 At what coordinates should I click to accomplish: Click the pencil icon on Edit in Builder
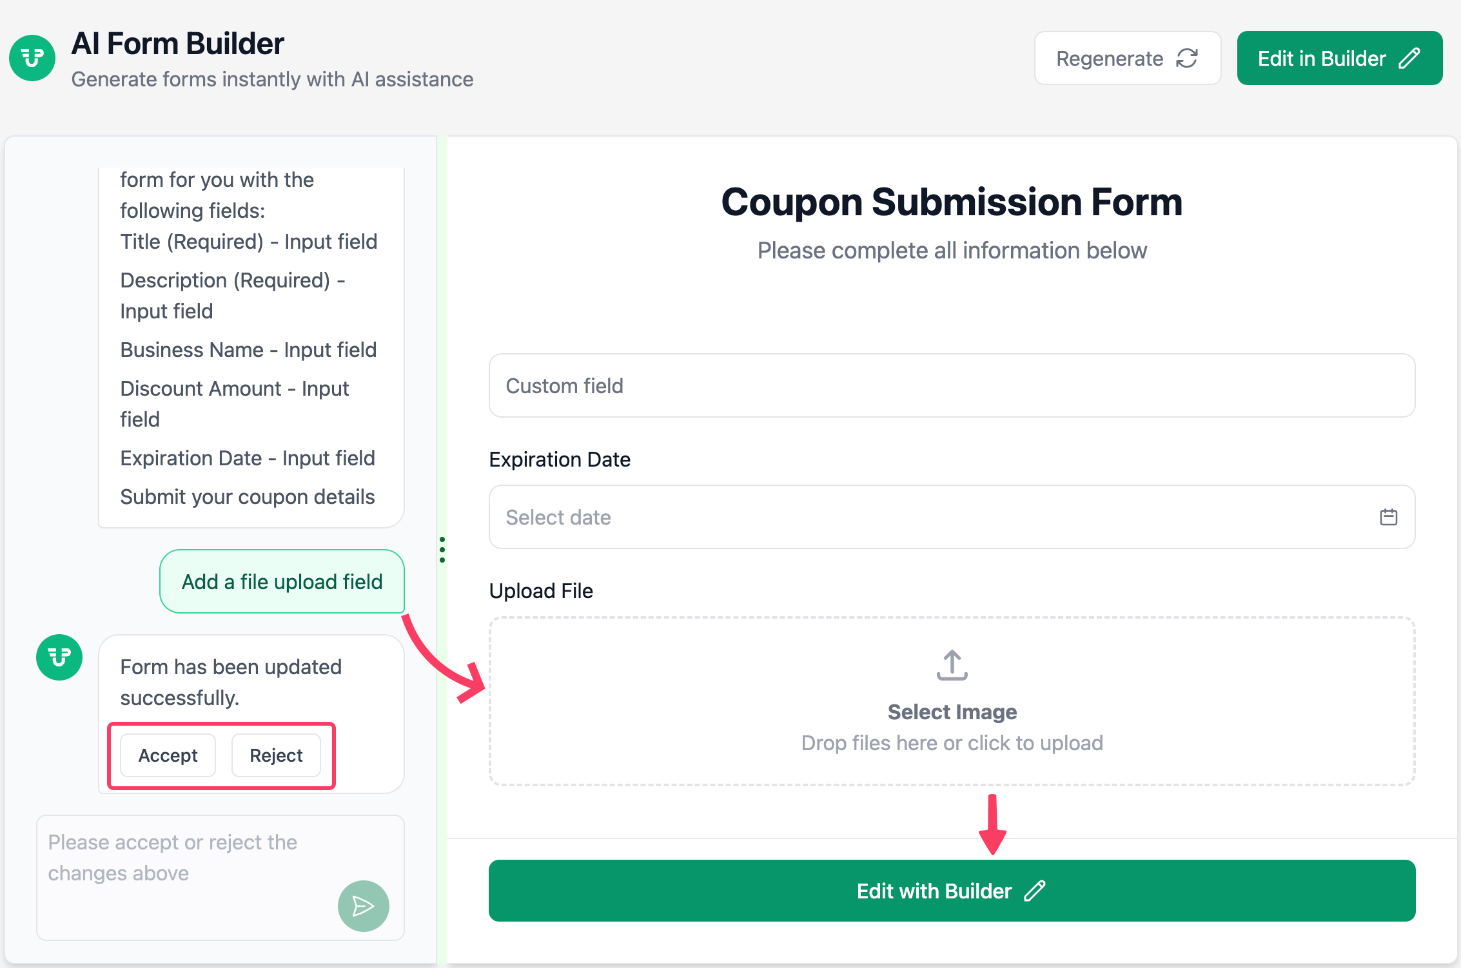pyautogui.click(x=1409, y=58)
